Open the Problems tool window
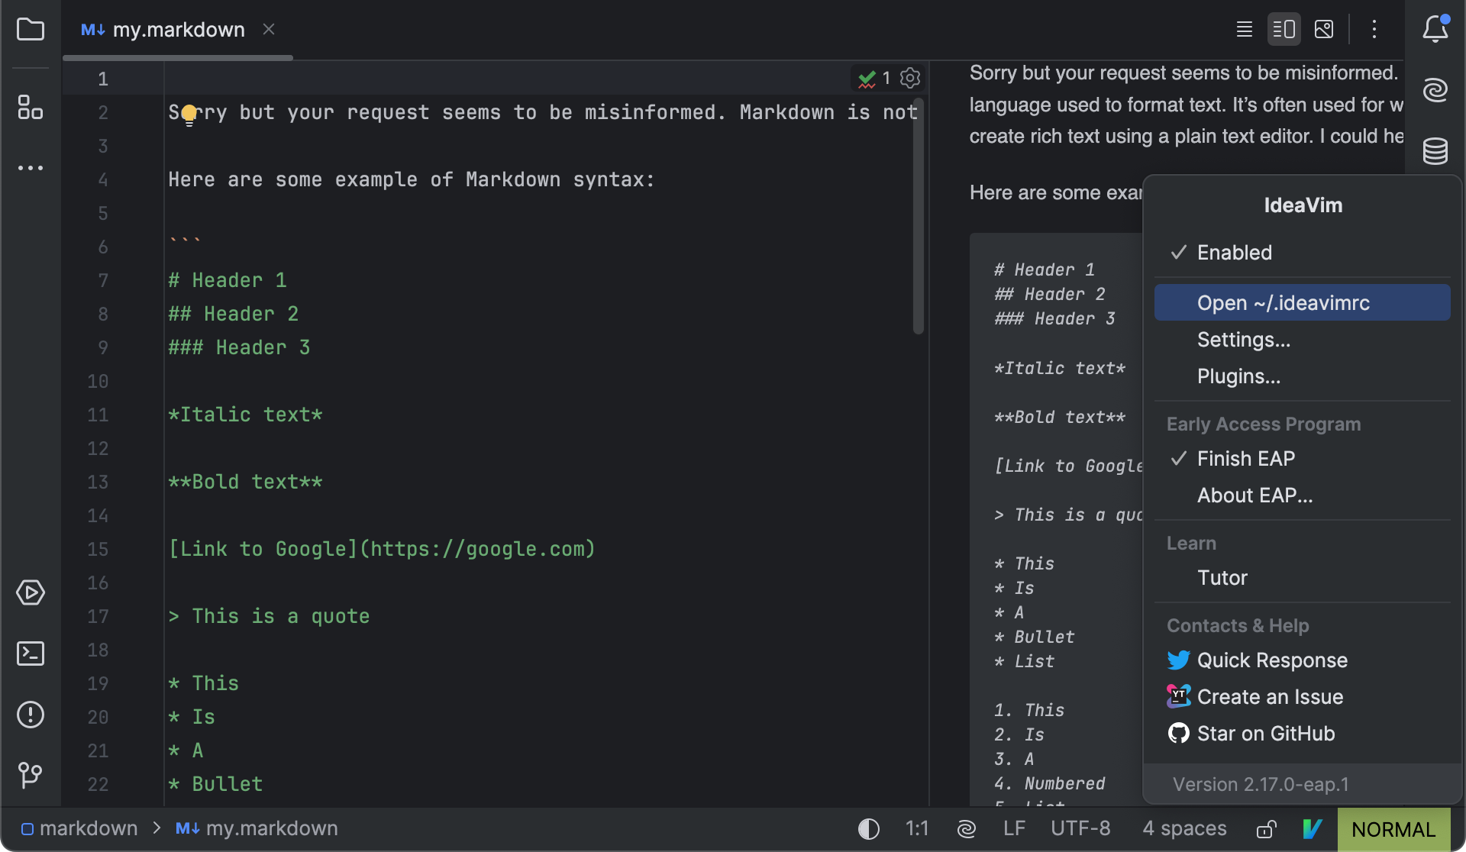1466x852 pixels. pos(31,715)
